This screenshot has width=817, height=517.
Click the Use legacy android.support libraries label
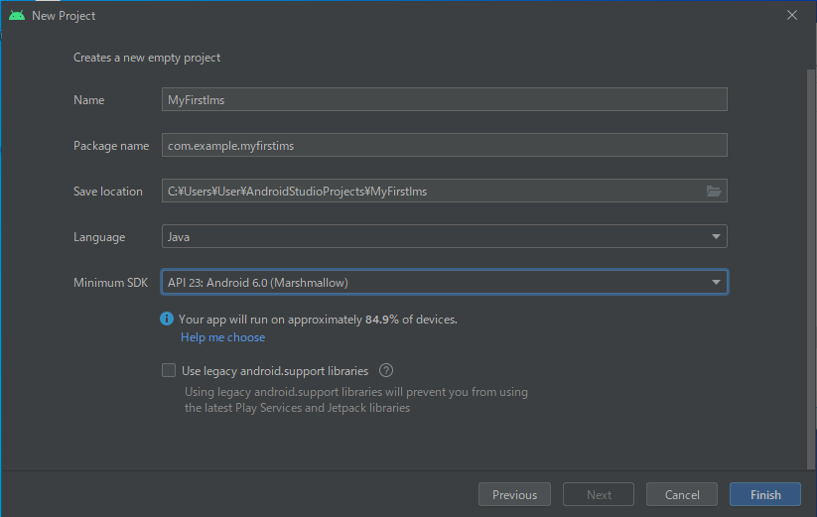tap(275, 371)
